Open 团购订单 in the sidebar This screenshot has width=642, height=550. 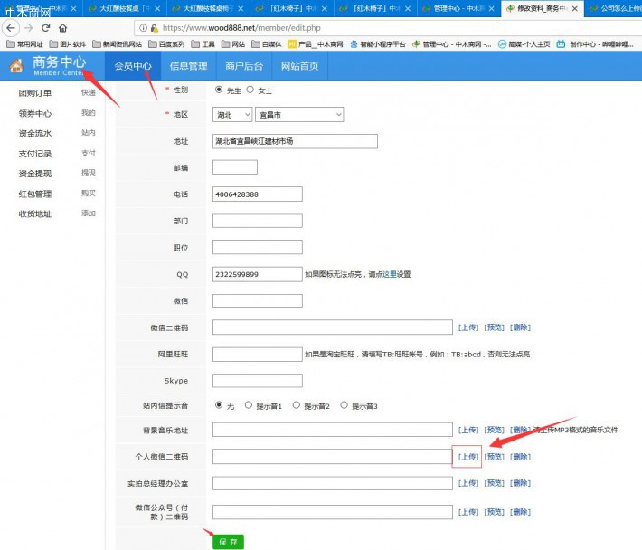coord(35,93)
